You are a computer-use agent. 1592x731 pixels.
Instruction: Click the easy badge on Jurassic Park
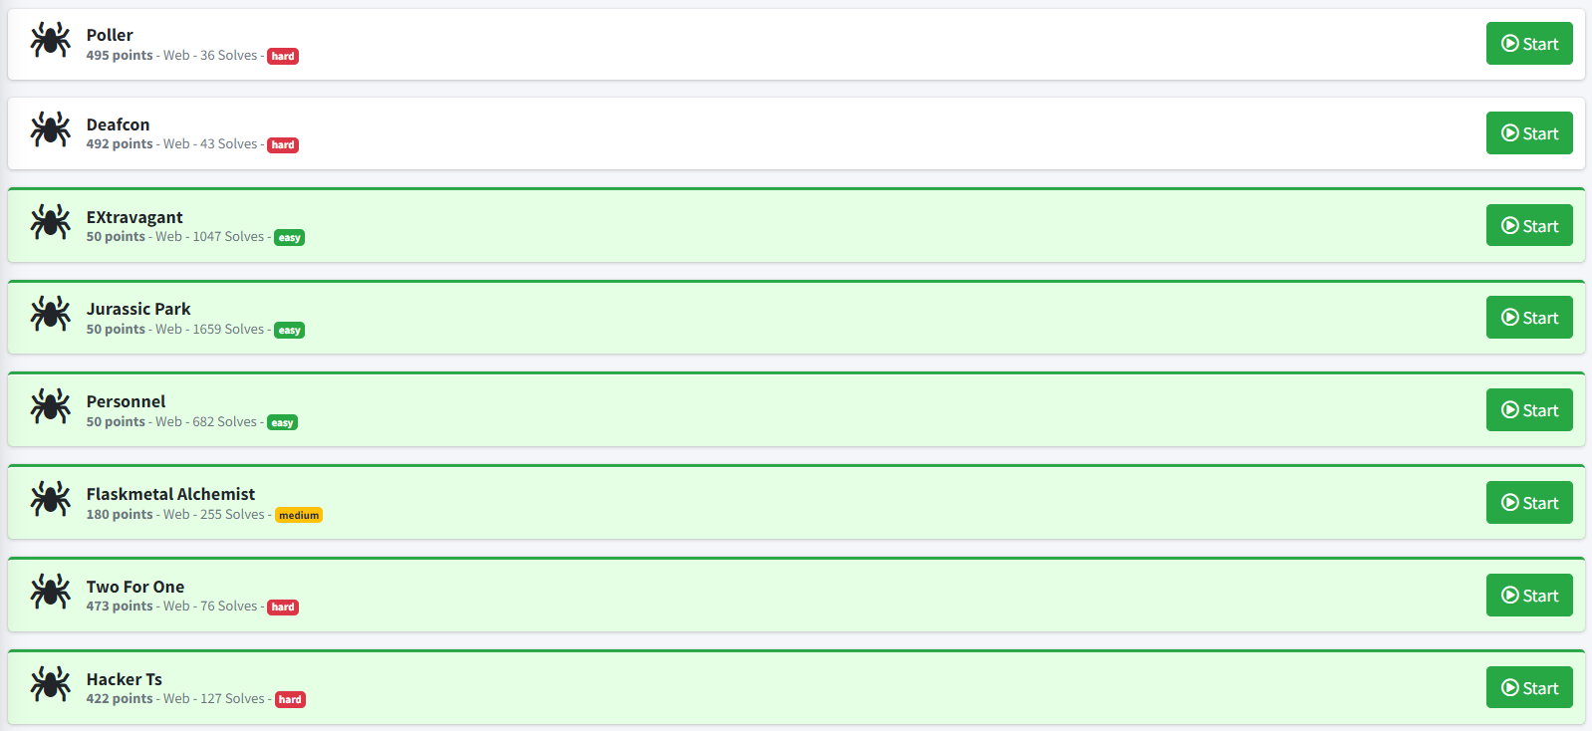point(289,331)
